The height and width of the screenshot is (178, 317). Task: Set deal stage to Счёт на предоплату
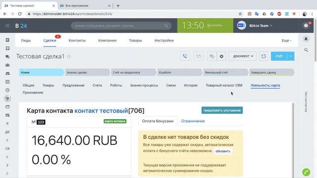pos(133,72)
